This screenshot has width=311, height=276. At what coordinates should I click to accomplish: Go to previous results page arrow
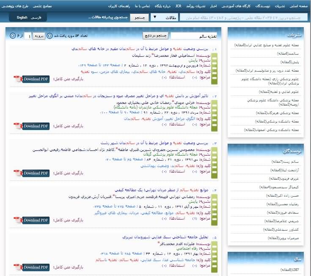50,36
